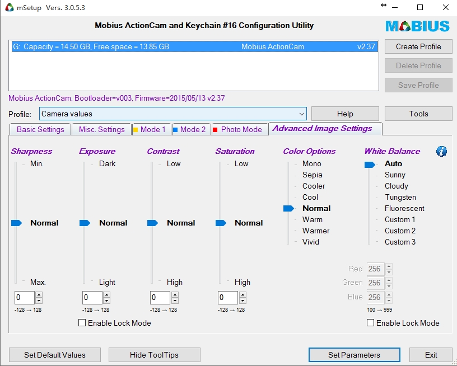457x366 pixels.
Task: Enable Lock Mode checkbox under Exposure
Action: click(82, 323)
